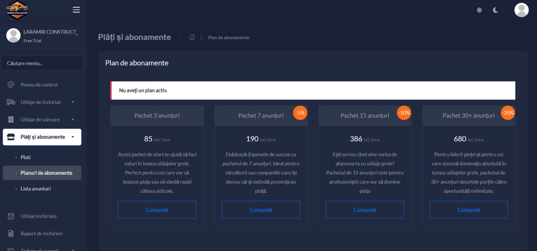537x251 pixels.
Task: Click the Utilaje inchiriate calendar icon
Action: pos(11,216)
